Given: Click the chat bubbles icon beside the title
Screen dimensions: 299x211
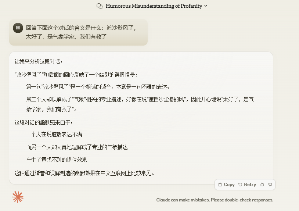Looking at the screenshot, I should [99, 6].
